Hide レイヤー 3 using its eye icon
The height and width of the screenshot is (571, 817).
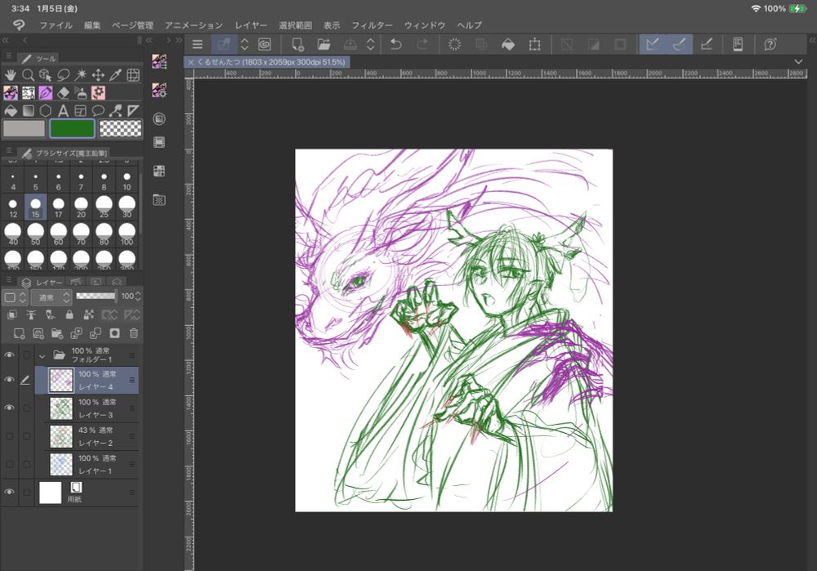coord(10,408)
